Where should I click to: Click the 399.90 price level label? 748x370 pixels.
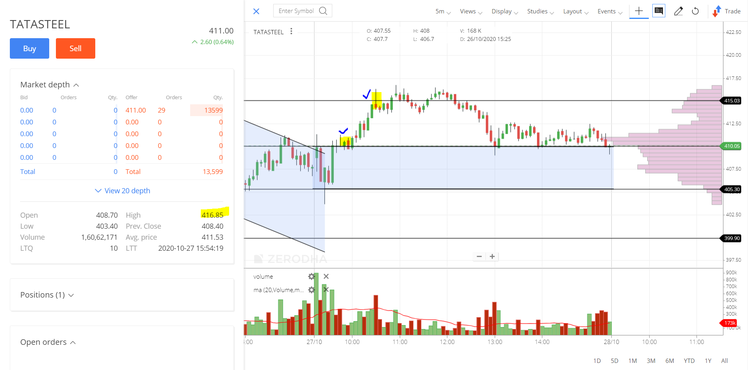click(x=731, y=238)
